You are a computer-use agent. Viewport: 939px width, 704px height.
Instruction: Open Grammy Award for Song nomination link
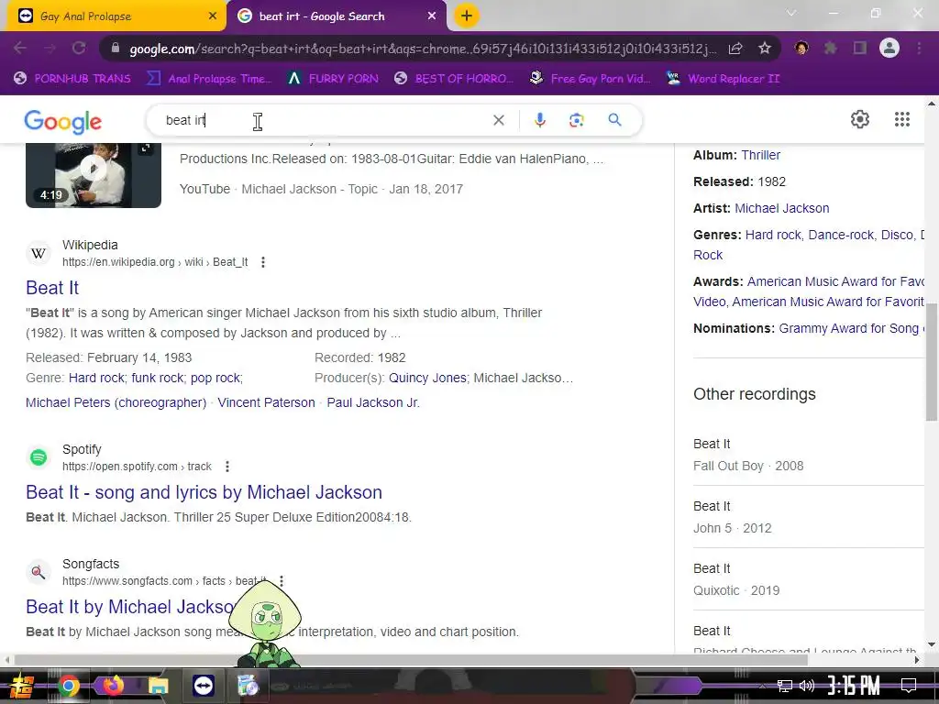pyautogui.click(x=850, y=328)
